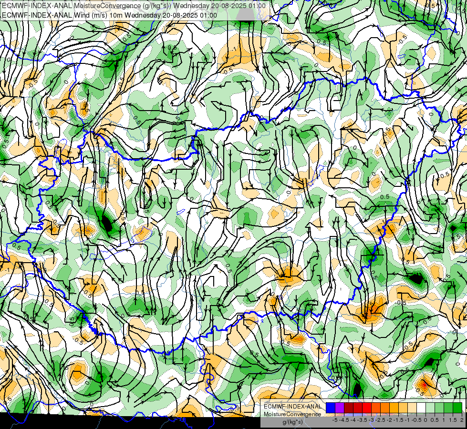The image size is (467, 429).
Task: Pick the orange swatch between -2.5 and -2
Action: click(385, 408)
